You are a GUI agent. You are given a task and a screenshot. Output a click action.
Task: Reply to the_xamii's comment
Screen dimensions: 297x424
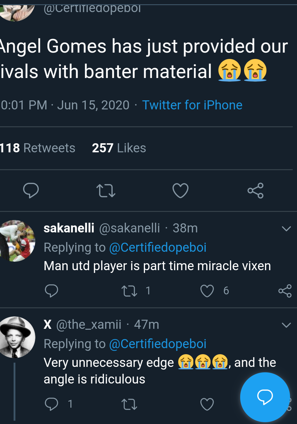[x=51, y=404]
